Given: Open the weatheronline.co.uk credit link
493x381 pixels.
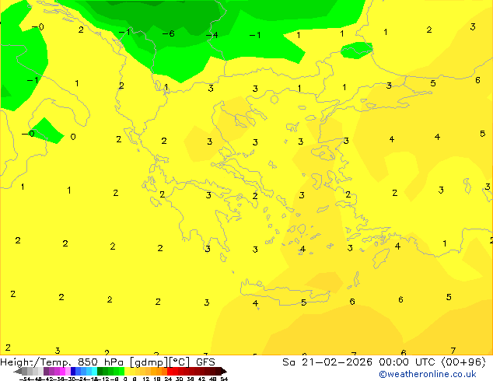Looking at the screenshot, I should [x=428, y=374].
